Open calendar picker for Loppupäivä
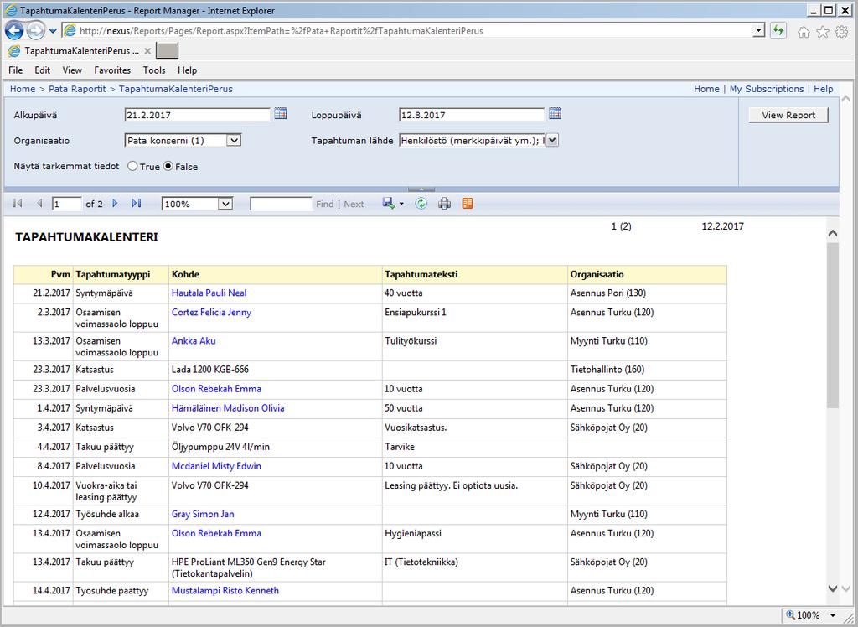The image size is (858, 627). (555, 114)
